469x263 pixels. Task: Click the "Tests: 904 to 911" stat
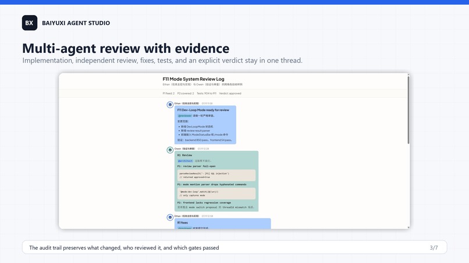207,93
